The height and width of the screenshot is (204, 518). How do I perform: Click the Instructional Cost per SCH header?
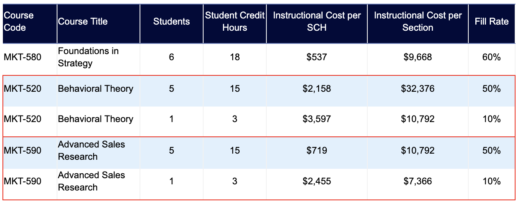coord(317,23)
